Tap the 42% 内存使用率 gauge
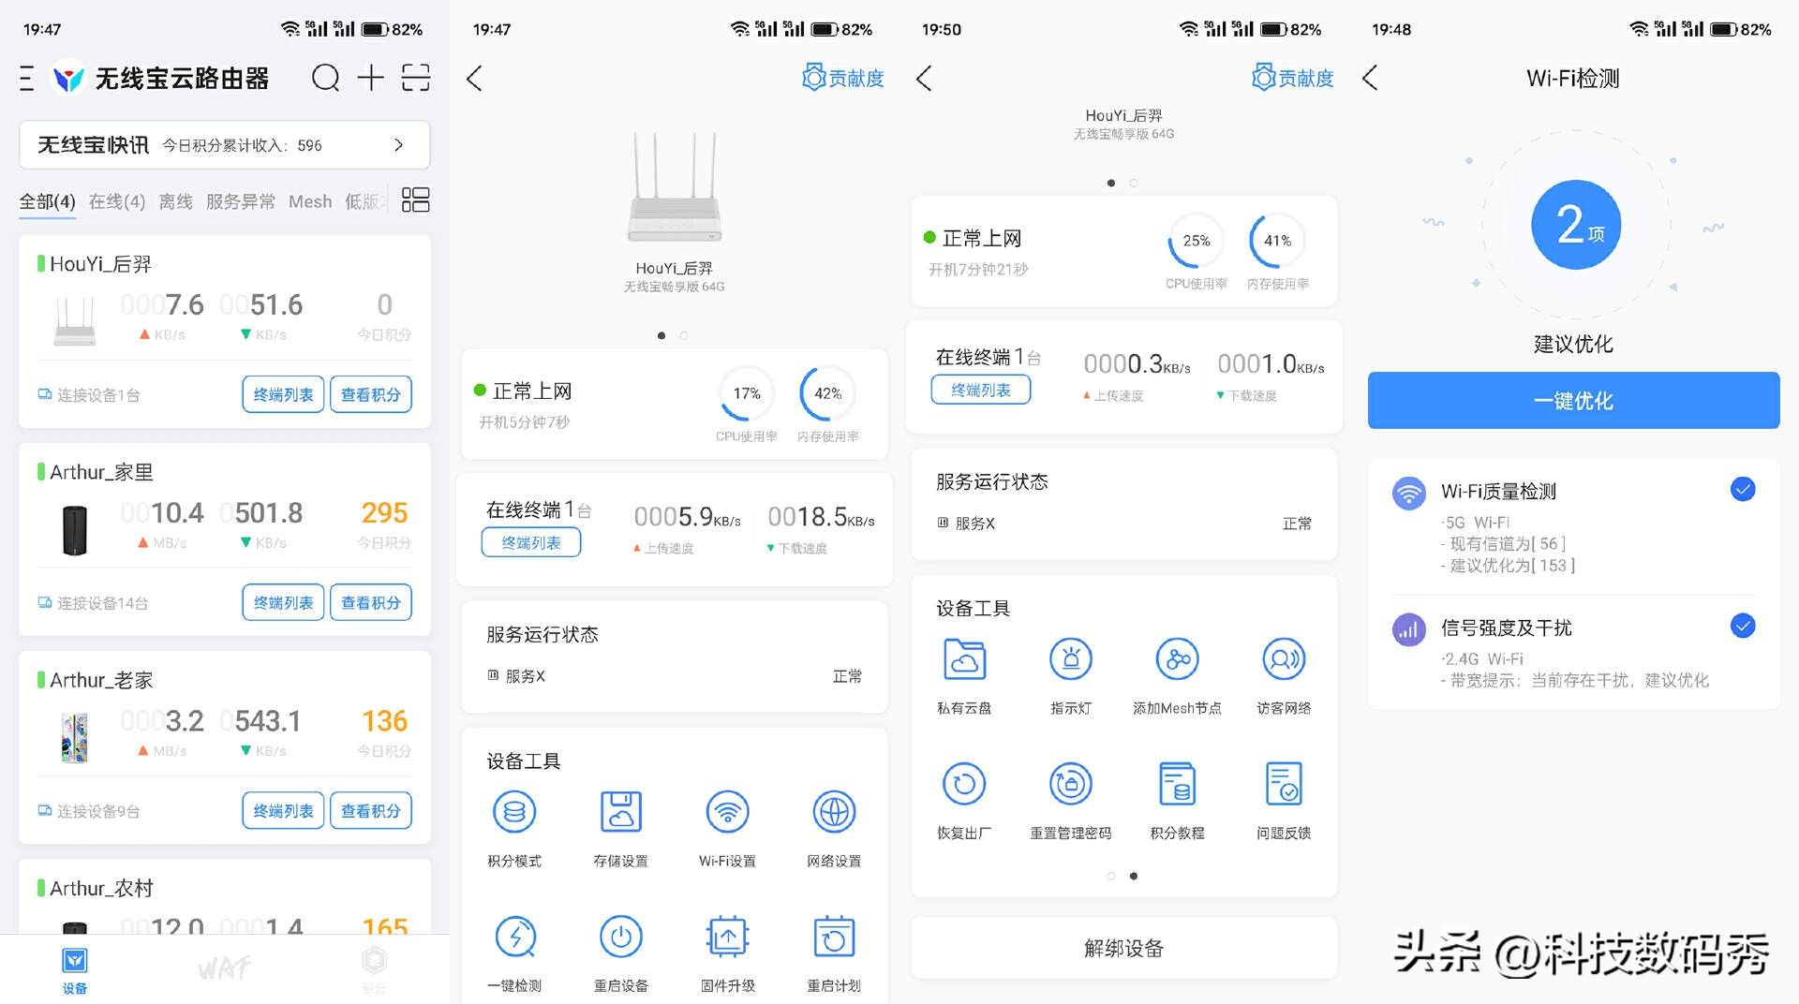The height and width of the screenshot is (1004, 1799). click(x=827, y=394)
